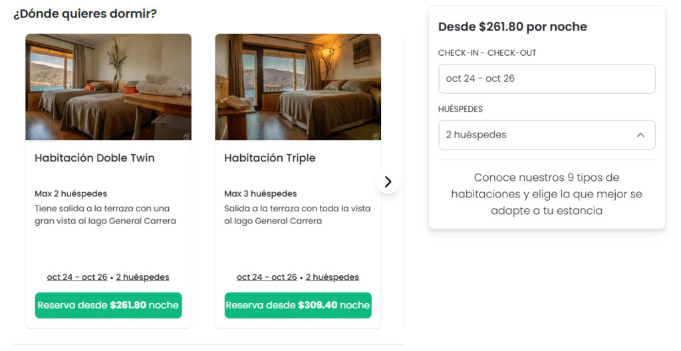Click the 2 huéspedes link on the Doble Twin card
The image size is (681, 351).
pyautogui.click(x=143, y=277)
